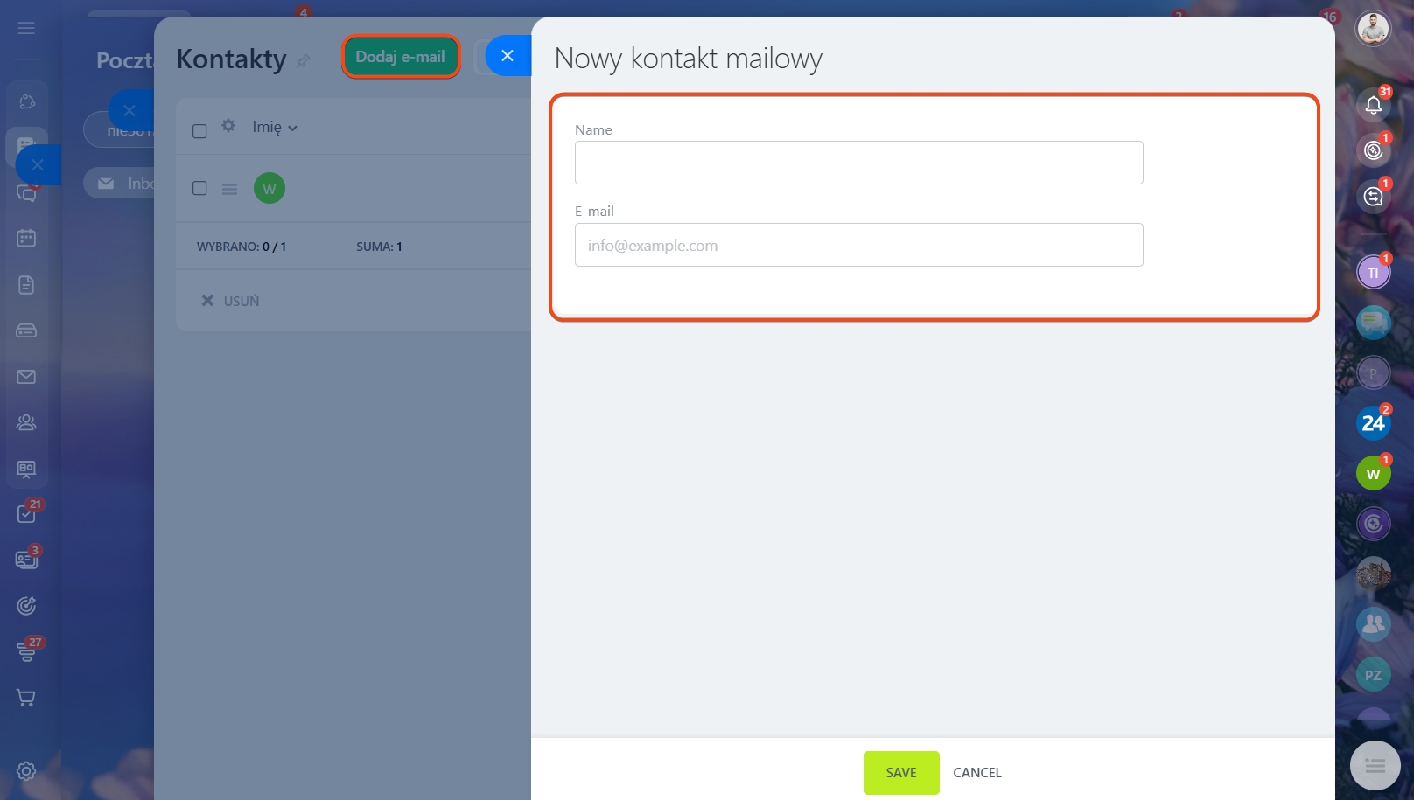1414x800 pixels.
Task: Expand the Imię column sort dropdown
Action: pyautogui.click(x=275, y=127)
